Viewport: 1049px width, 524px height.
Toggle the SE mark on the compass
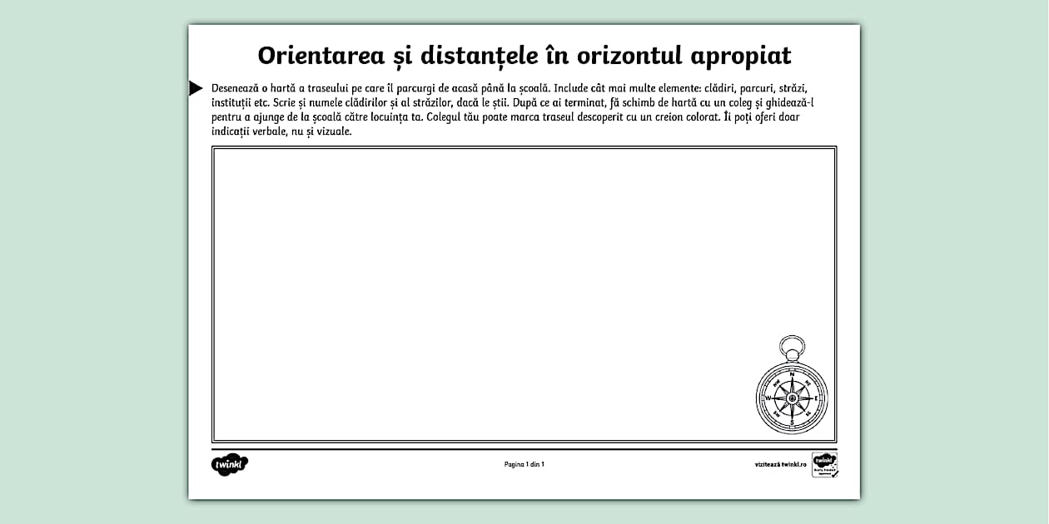pyautogui.click(x=808, y=413)
